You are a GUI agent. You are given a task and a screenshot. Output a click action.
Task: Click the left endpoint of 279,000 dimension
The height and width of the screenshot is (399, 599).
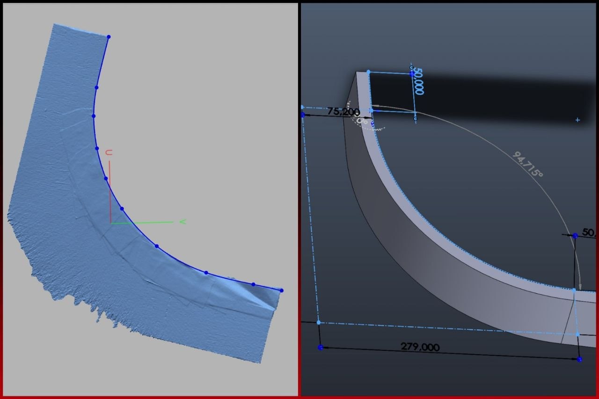coord(320,348)
